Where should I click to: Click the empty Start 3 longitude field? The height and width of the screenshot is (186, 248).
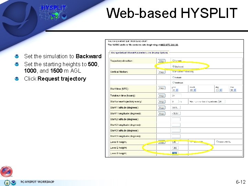pos(176,136)
